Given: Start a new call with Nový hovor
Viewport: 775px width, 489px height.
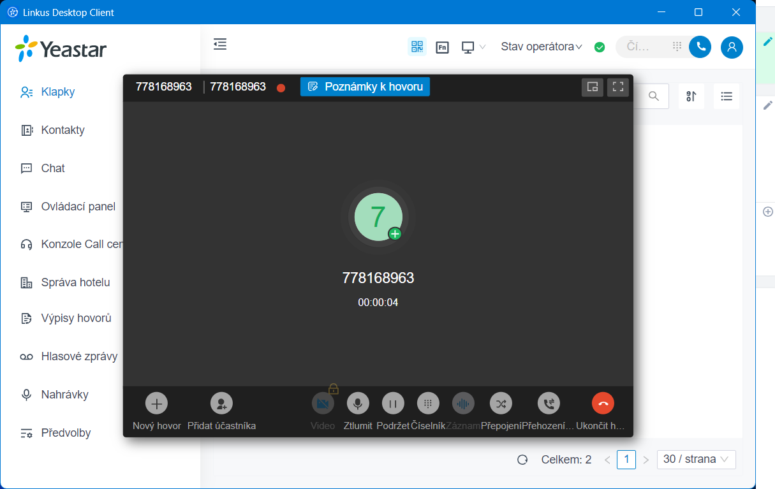Looking at the screenshot, I should pyautogui.click(x=156, y=404).
